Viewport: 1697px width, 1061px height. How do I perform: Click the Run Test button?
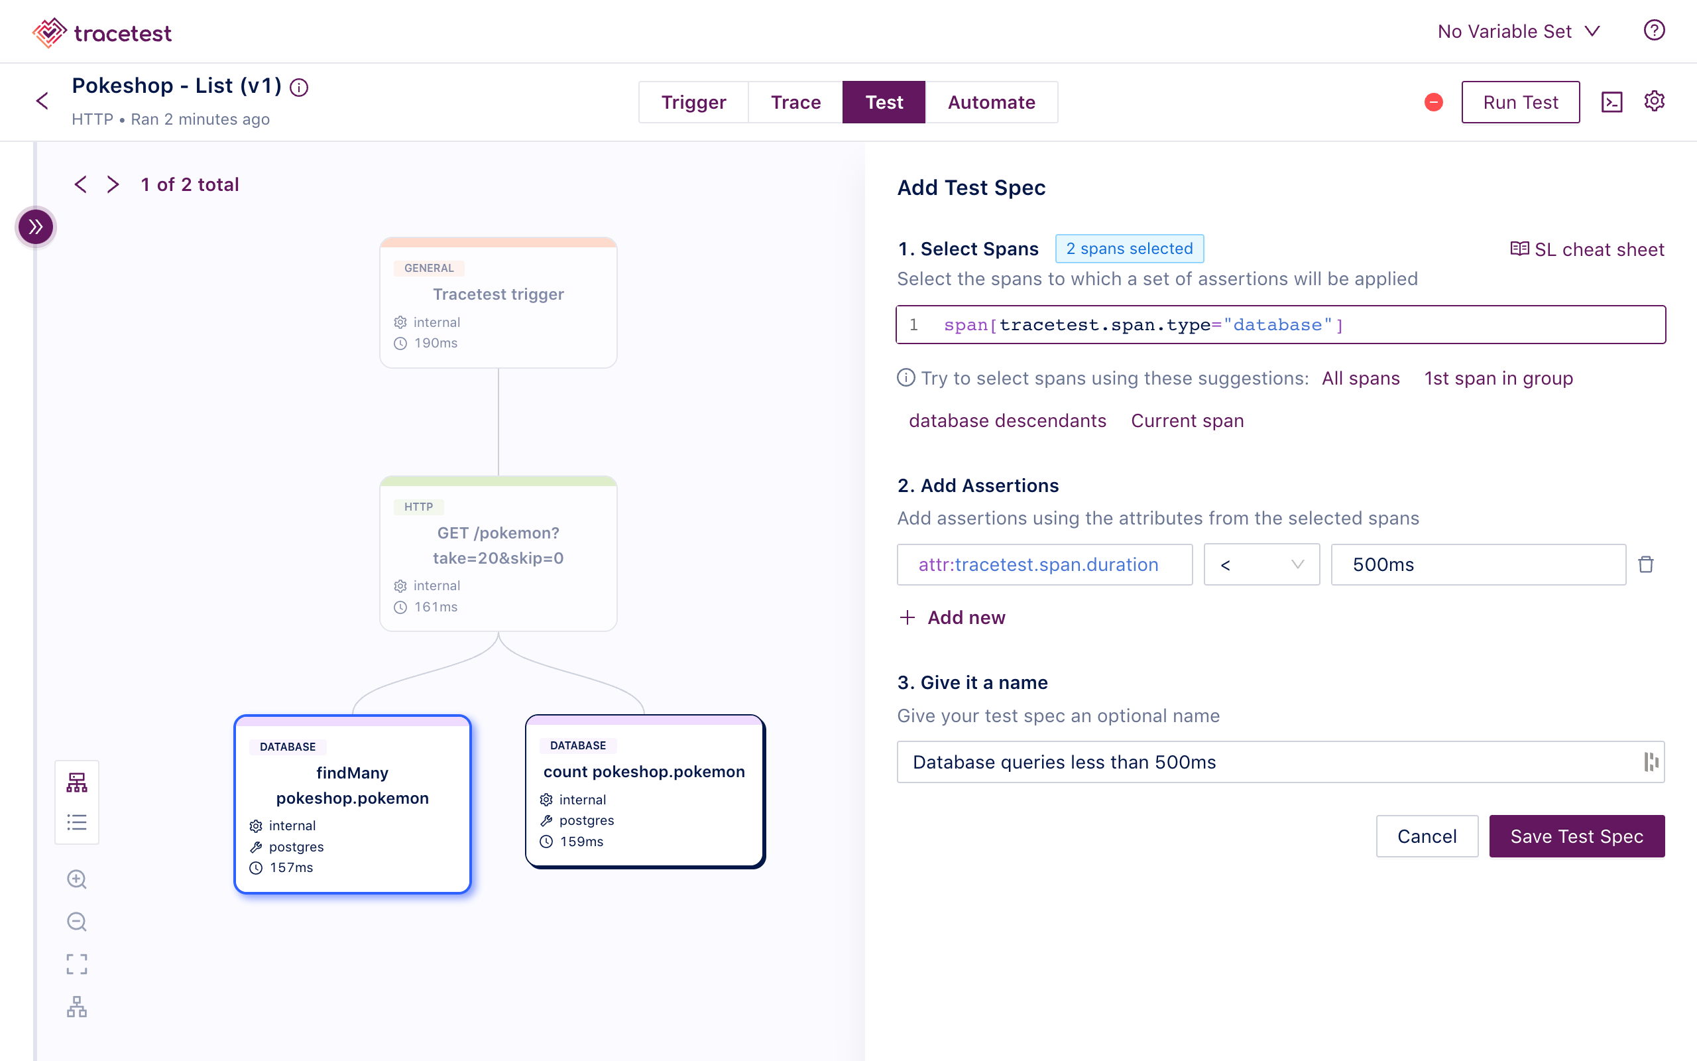[x=1520, y=102]
